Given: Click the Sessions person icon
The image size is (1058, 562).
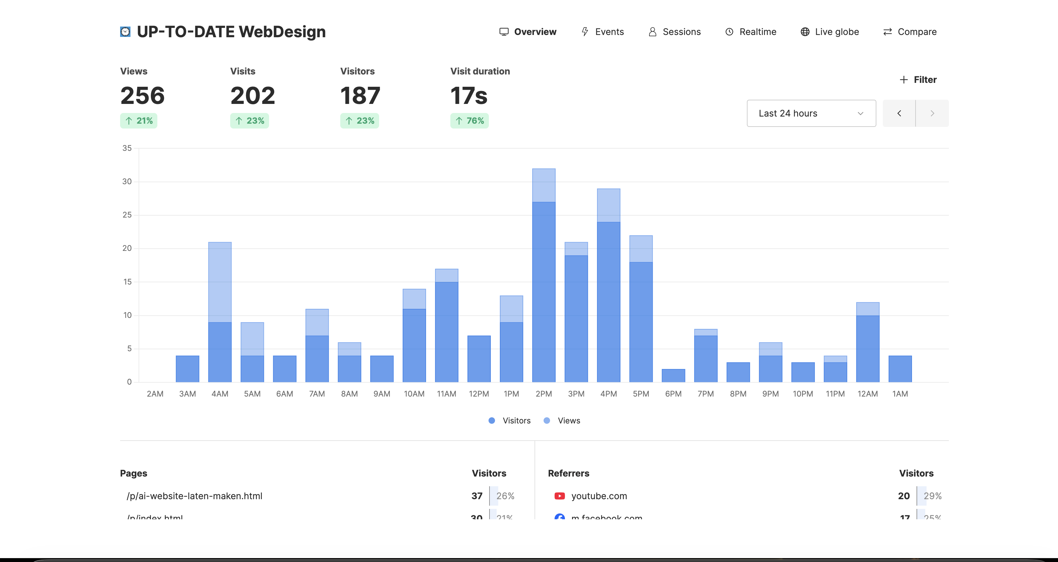Looking at the screenshot, I should click(652, 32).
